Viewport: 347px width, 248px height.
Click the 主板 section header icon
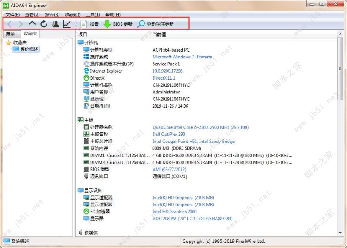80,120
